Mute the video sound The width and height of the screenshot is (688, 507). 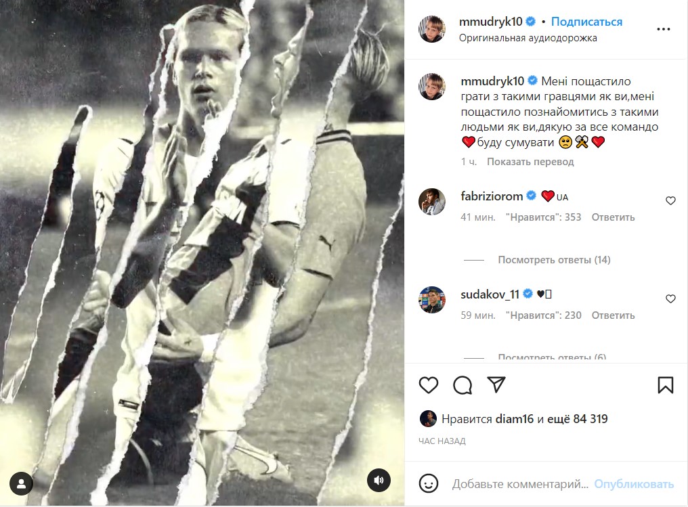pyautogui.click(x=379, y=481)
